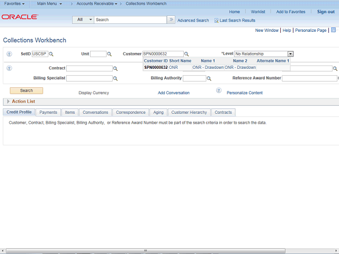Open New Window link
339x254 pixels.
tap(267, 30)
